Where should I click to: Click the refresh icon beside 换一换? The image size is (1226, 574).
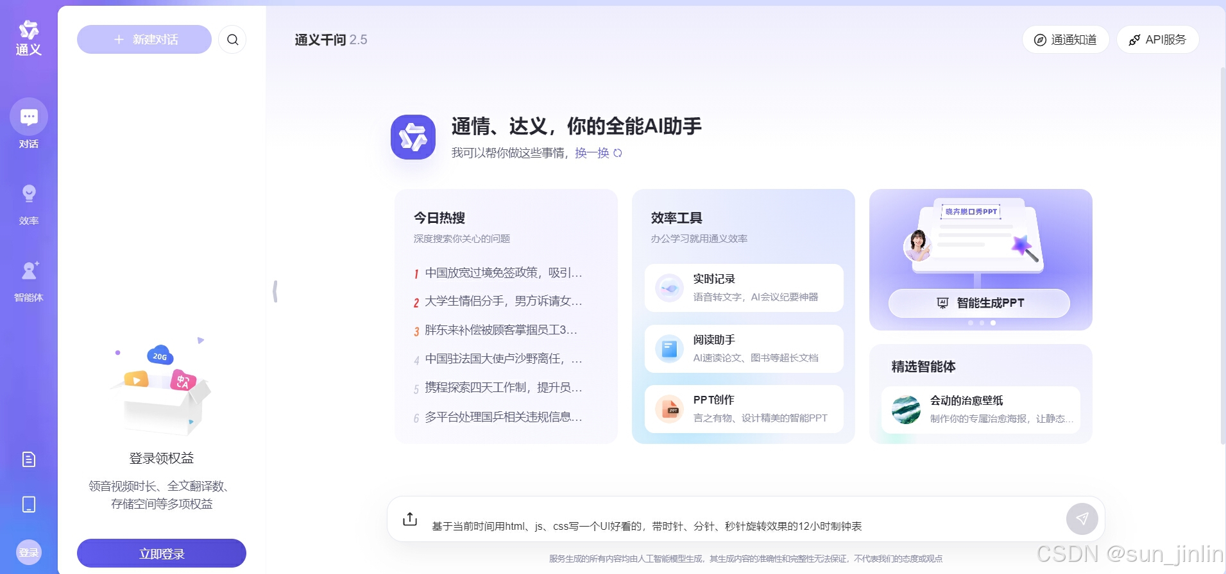pos(618,153)
